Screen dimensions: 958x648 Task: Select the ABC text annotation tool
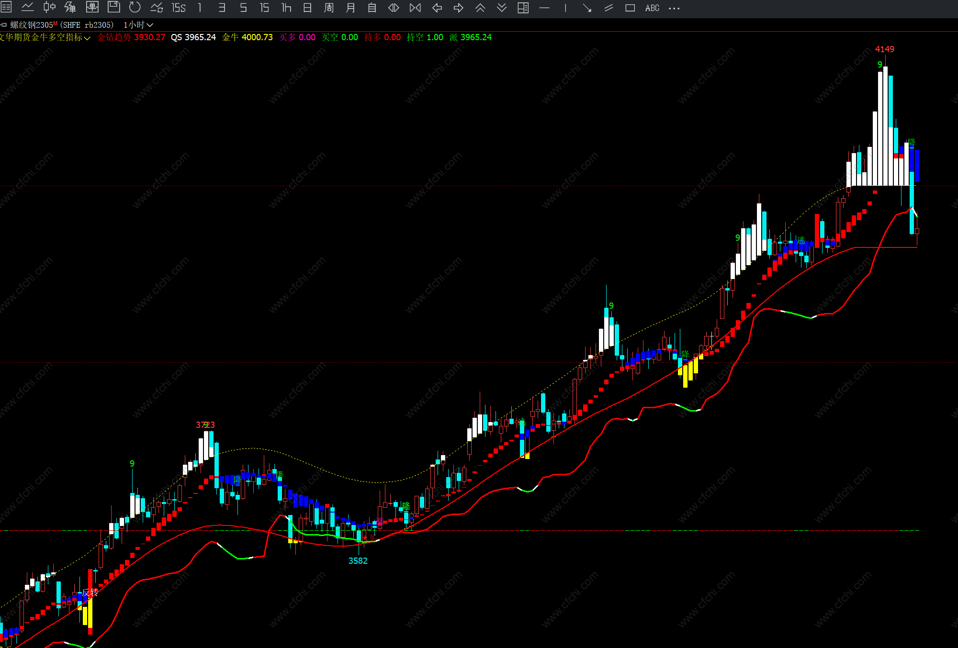652,8
